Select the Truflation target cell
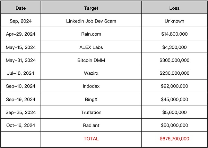This screenshot has height=148, width=208. [91, 112]
